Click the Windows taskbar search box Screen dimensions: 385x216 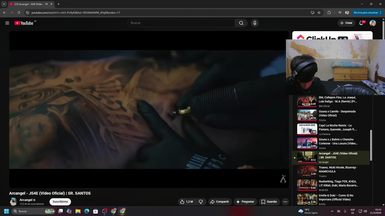pyautogui.click(x=33, y=211)
